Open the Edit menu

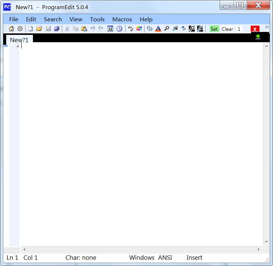(31, 19)
